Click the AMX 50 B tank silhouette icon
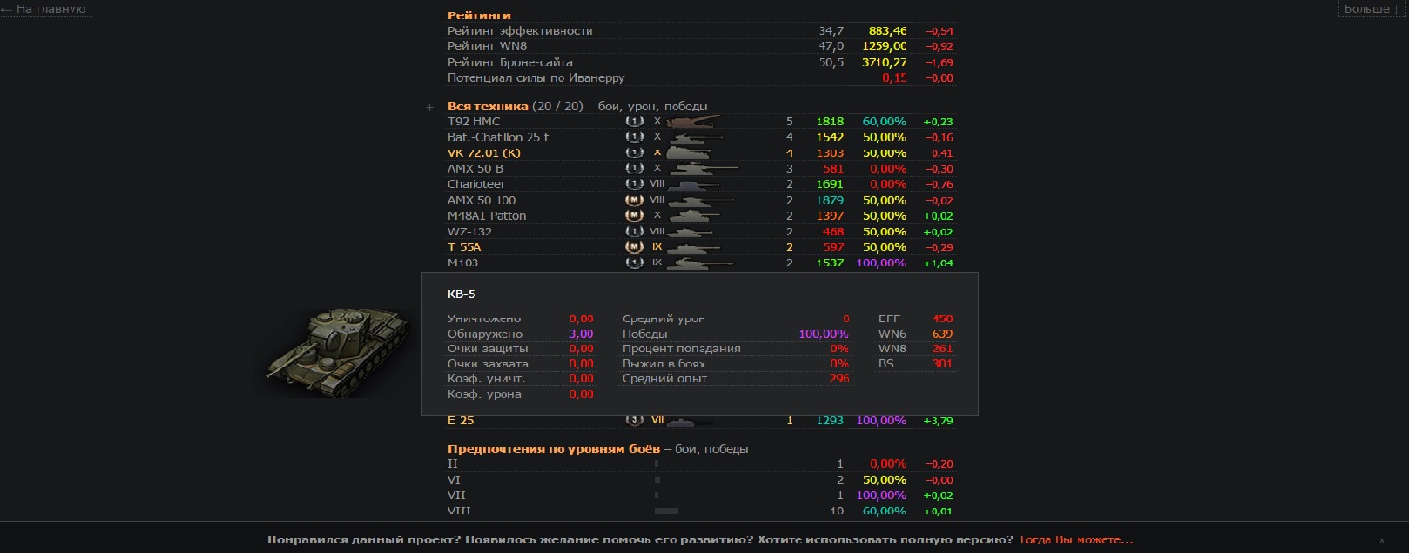1409x553 pixels. coord(693,169)
